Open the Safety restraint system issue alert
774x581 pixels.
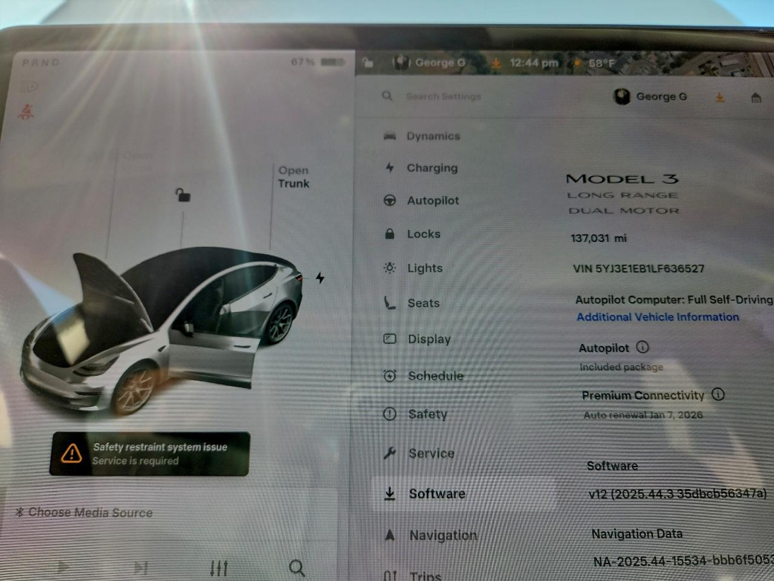[x=150, y=453]
